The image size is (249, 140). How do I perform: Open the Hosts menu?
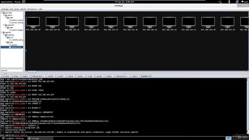click(x=17, y=9)
